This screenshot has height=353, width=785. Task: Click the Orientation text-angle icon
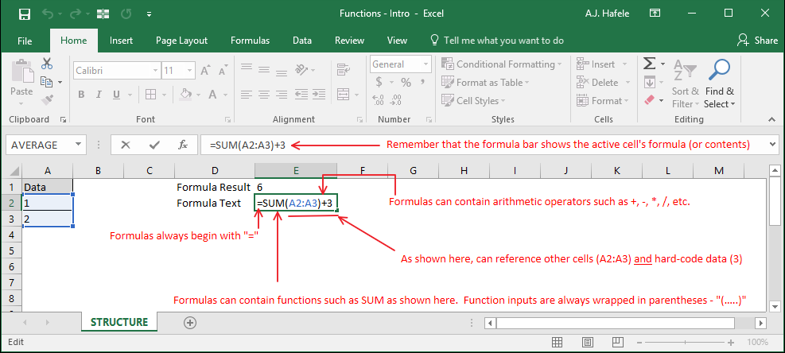(x=301, y=68)
